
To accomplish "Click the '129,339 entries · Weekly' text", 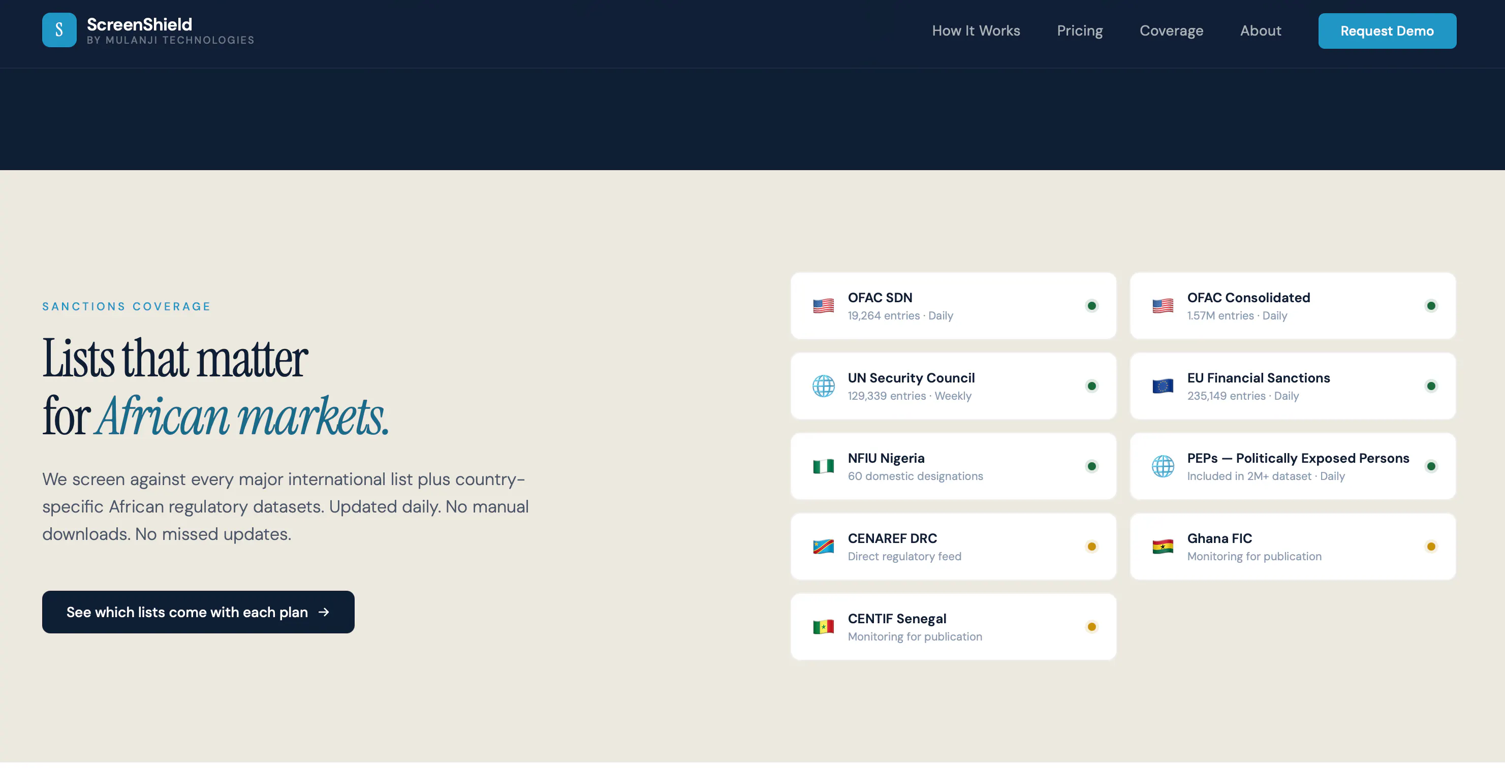I will pyautogui.click(x=910, y=396).
